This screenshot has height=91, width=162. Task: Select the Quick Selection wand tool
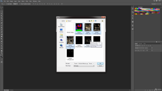2,16
